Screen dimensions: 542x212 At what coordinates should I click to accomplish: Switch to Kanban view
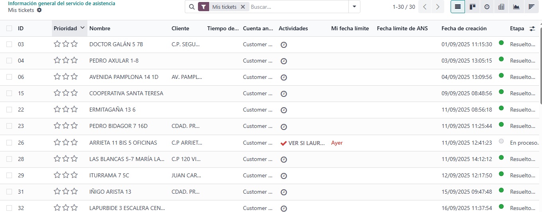pos(473,7)
